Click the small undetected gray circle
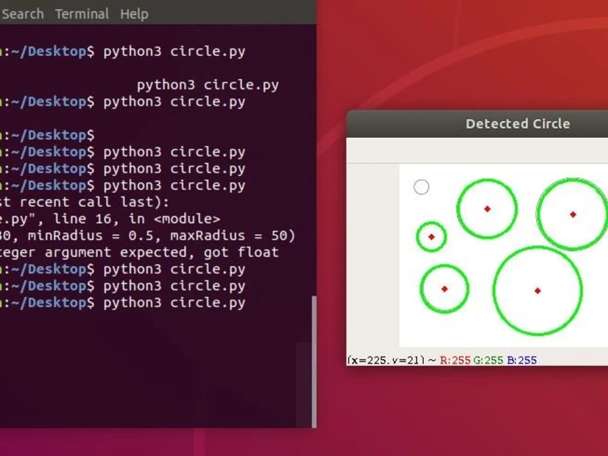The height and width of the screenshot is (456, 608). point(421,187)
